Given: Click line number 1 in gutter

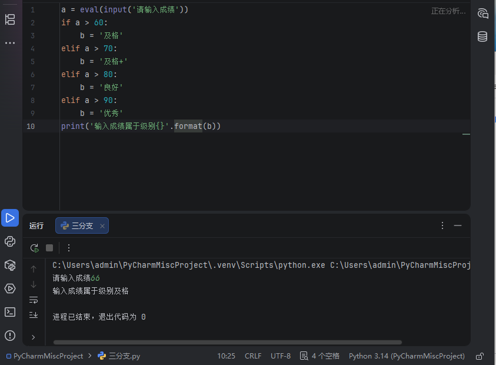Looking at the screenshot, I should coord(32,10).
